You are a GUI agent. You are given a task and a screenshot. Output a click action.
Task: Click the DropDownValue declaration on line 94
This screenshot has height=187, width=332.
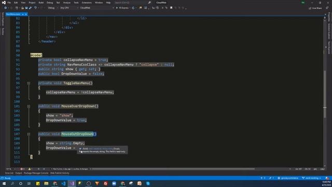(x=71, y=74)
